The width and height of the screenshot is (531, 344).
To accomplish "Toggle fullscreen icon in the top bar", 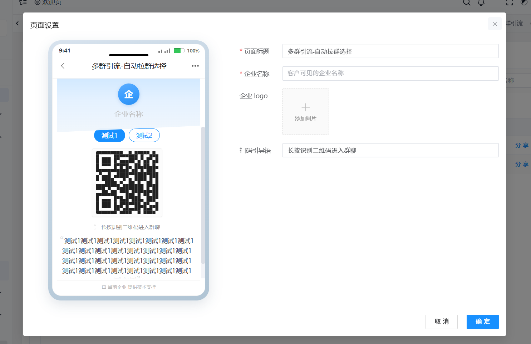I will tap(510, 2).
